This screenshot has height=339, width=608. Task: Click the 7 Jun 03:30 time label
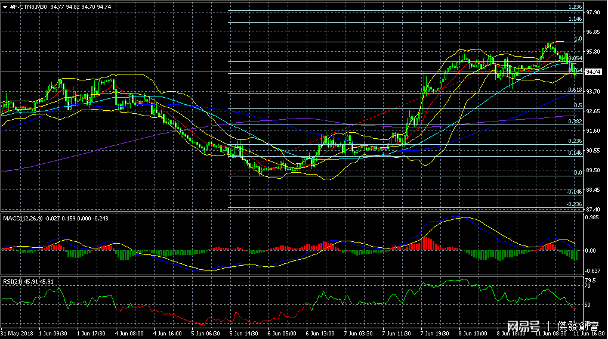[358, 334]
